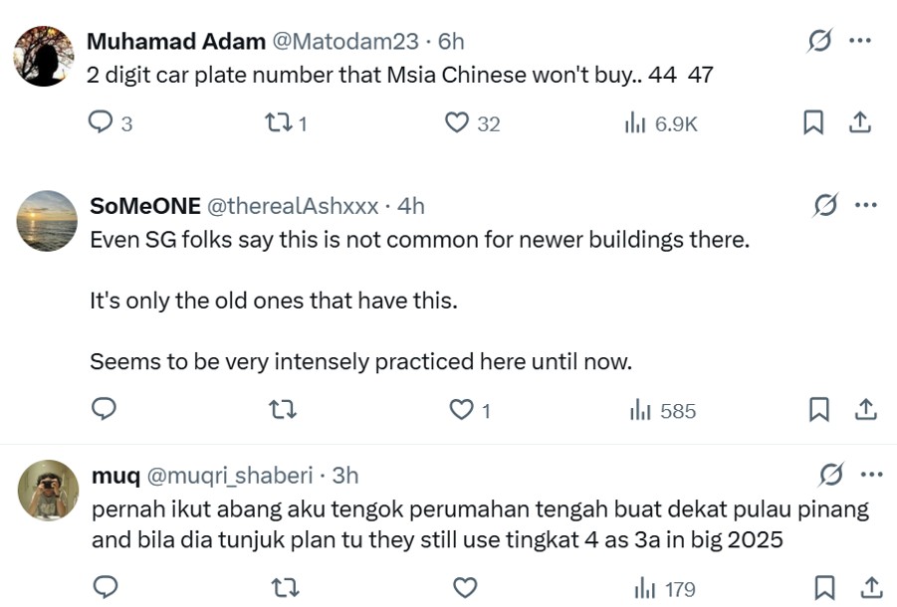Viewport: 897px width, 607px height.
Task: Open Grok icon on Muhamad Adam's tweet
Action: pos(819,41)
